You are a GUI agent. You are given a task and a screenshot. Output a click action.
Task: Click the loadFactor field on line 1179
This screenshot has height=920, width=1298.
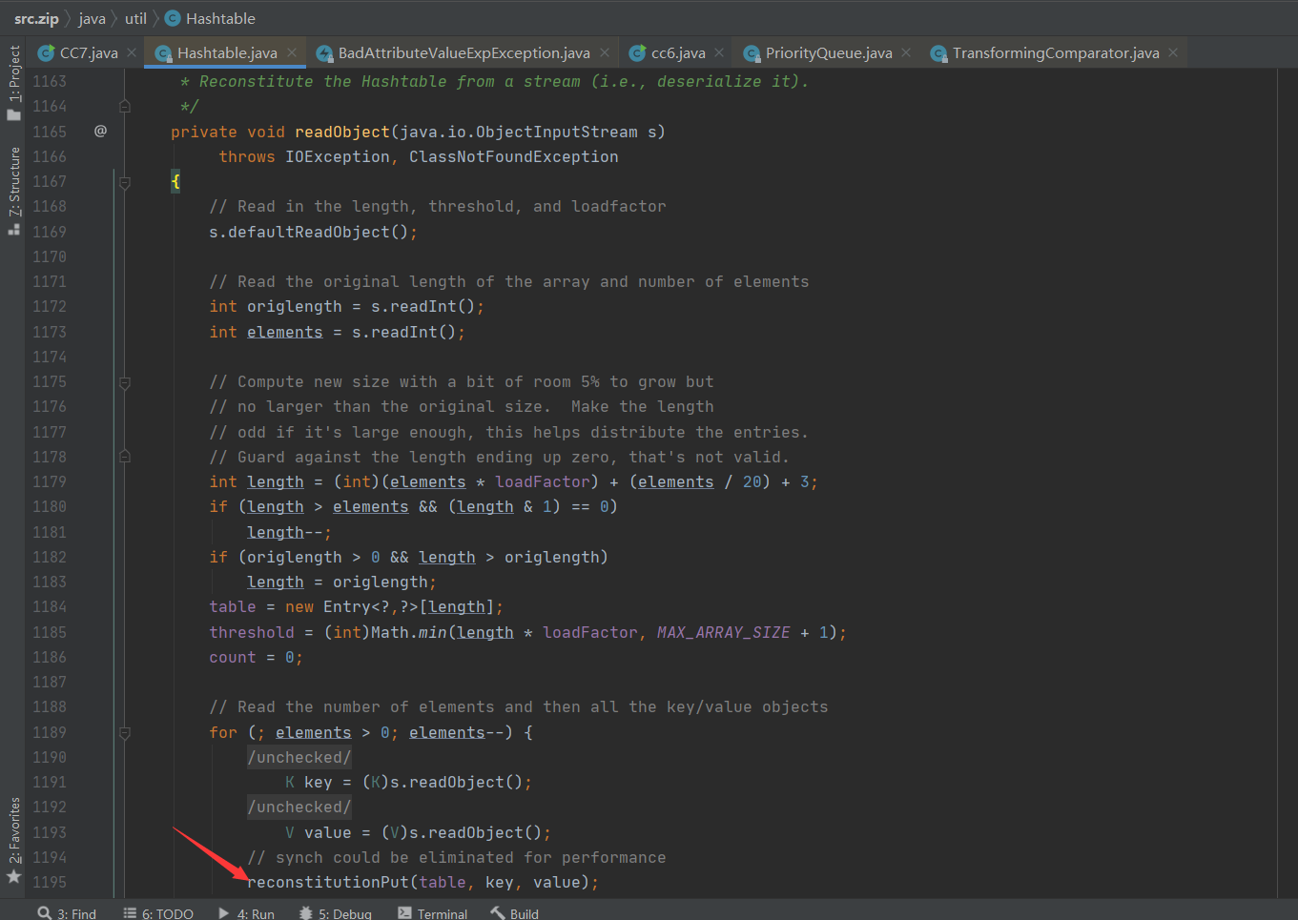pyautogui.click(x=543, y=481)
